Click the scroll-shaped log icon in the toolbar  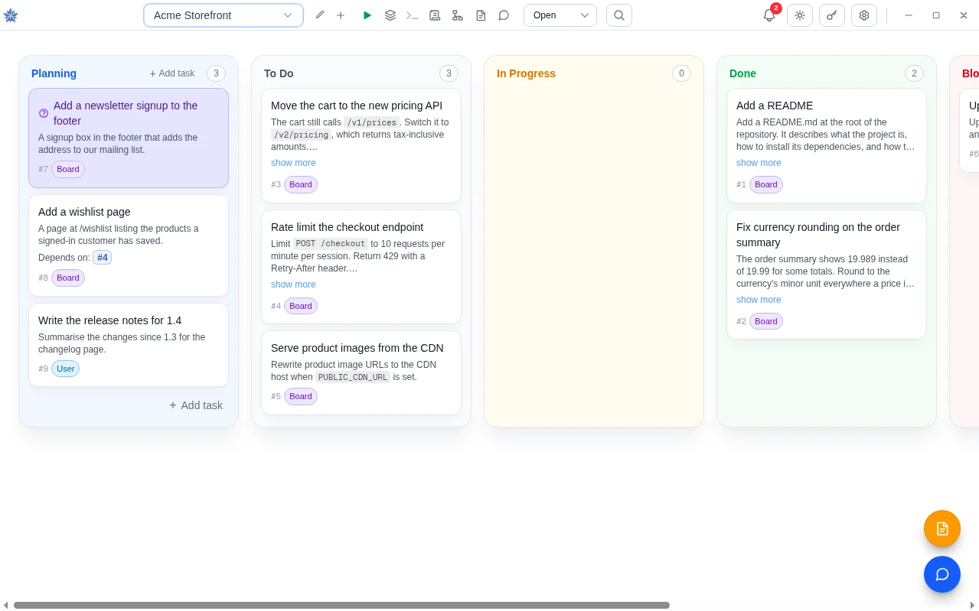coord(435,15)
